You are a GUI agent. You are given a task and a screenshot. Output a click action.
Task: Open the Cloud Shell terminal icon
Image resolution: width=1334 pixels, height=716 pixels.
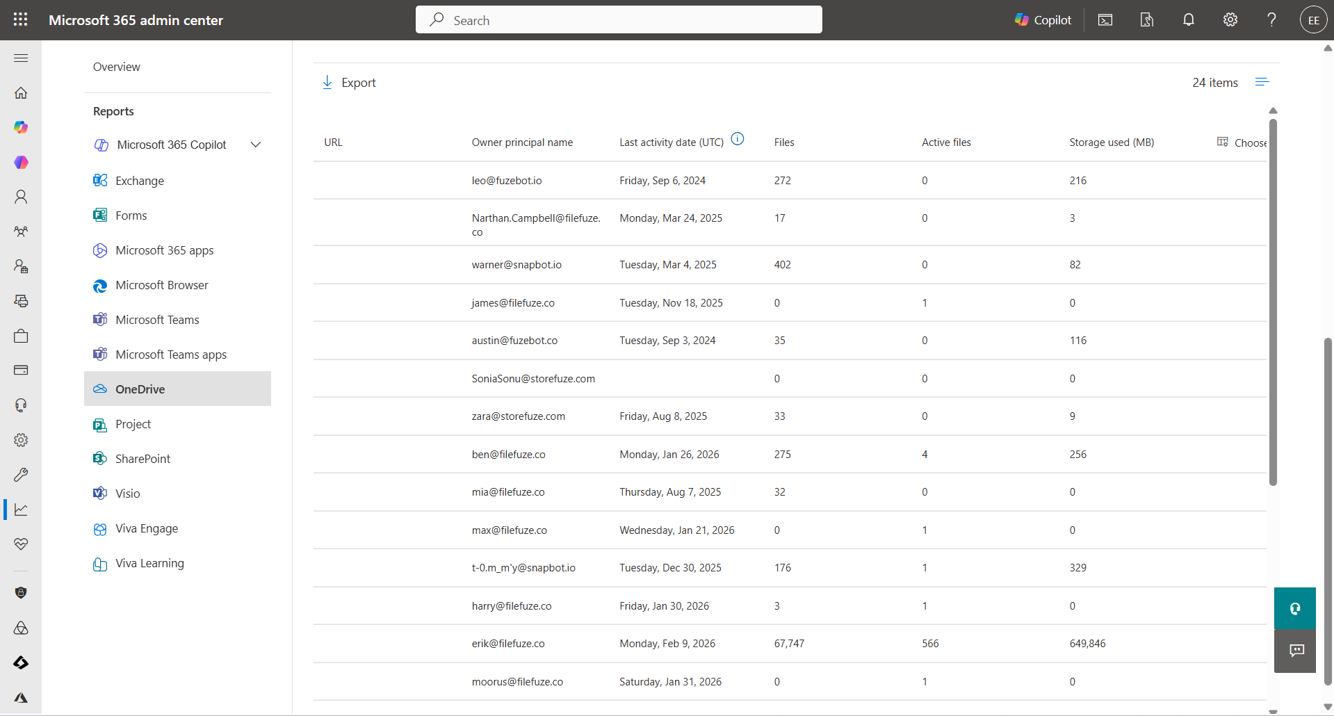pyautogui.click(x=1105, y=19)
